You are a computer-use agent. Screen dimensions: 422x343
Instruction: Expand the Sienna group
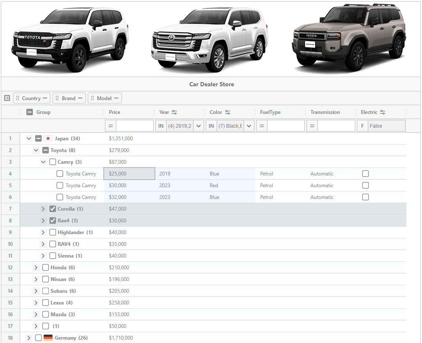[x=43, y=256]
